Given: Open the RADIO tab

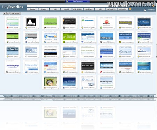Looking at the screenshot, I should point(145,96).
